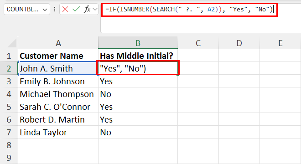Screen dimensions: 301x164
Task: Select the Linda Taylor cell
Action: (58, 132)
